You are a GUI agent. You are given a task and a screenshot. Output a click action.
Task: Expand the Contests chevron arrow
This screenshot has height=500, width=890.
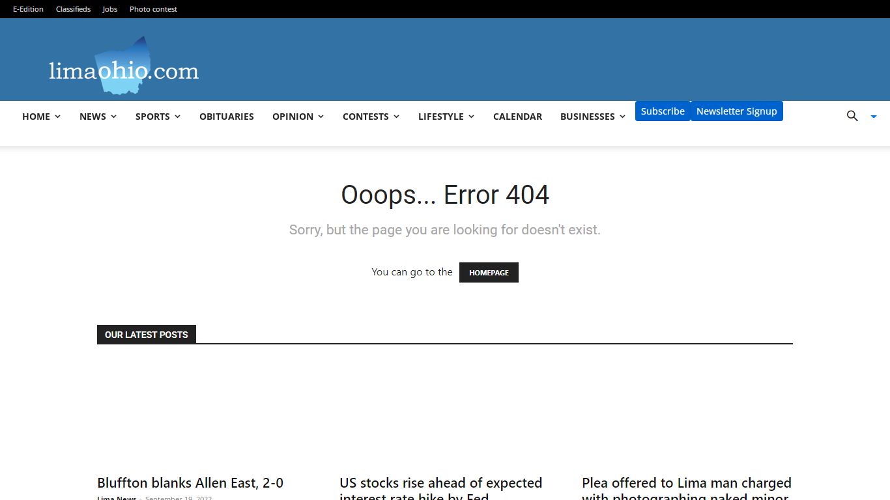396,117
